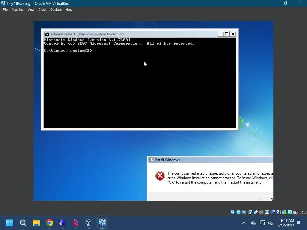Viewport: 307px width, 230px height.
Task: Click the C:\Windows\system32> command prompt line
Action: 68,51
